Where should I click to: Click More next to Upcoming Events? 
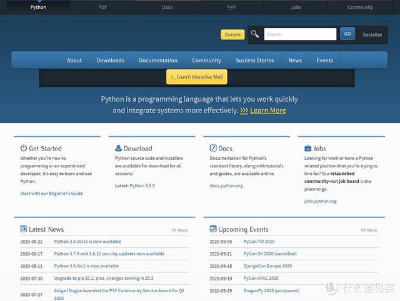click(x=369, y=230)
